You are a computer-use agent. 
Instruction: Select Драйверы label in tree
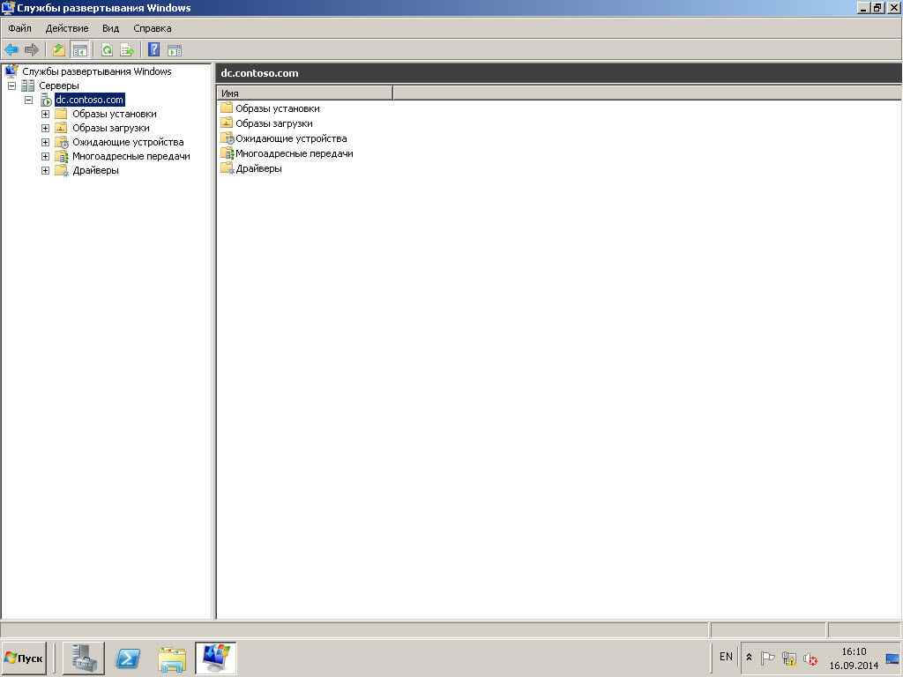pos(95,170)
